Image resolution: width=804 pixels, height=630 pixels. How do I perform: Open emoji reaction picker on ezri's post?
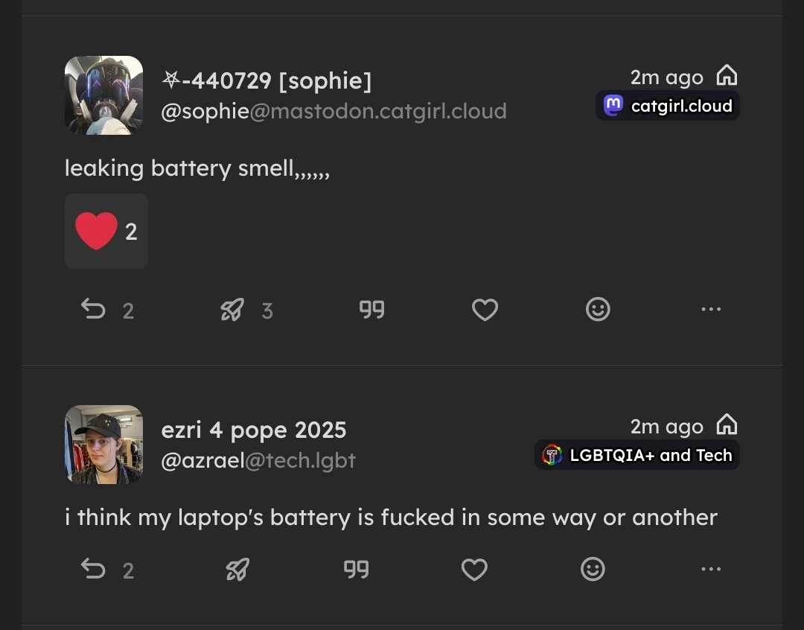click(x=593, y=569)
